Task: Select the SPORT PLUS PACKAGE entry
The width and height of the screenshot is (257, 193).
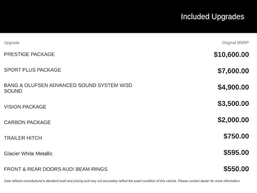Action: tap(33, 70)
